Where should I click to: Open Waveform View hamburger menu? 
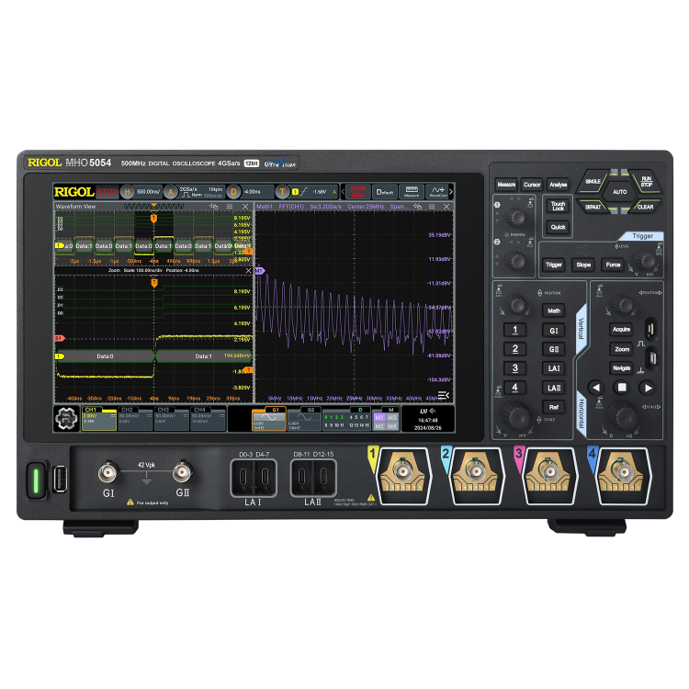[x=230, y=207]
